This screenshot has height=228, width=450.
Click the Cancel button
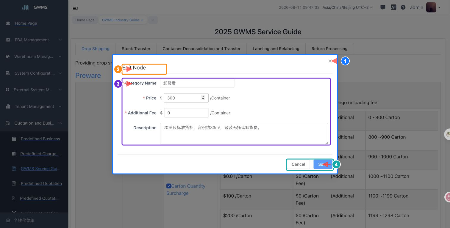point(298,164)
